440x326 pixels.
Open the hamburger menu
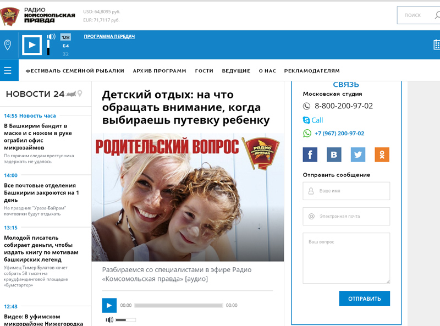[x=8, y=70]
